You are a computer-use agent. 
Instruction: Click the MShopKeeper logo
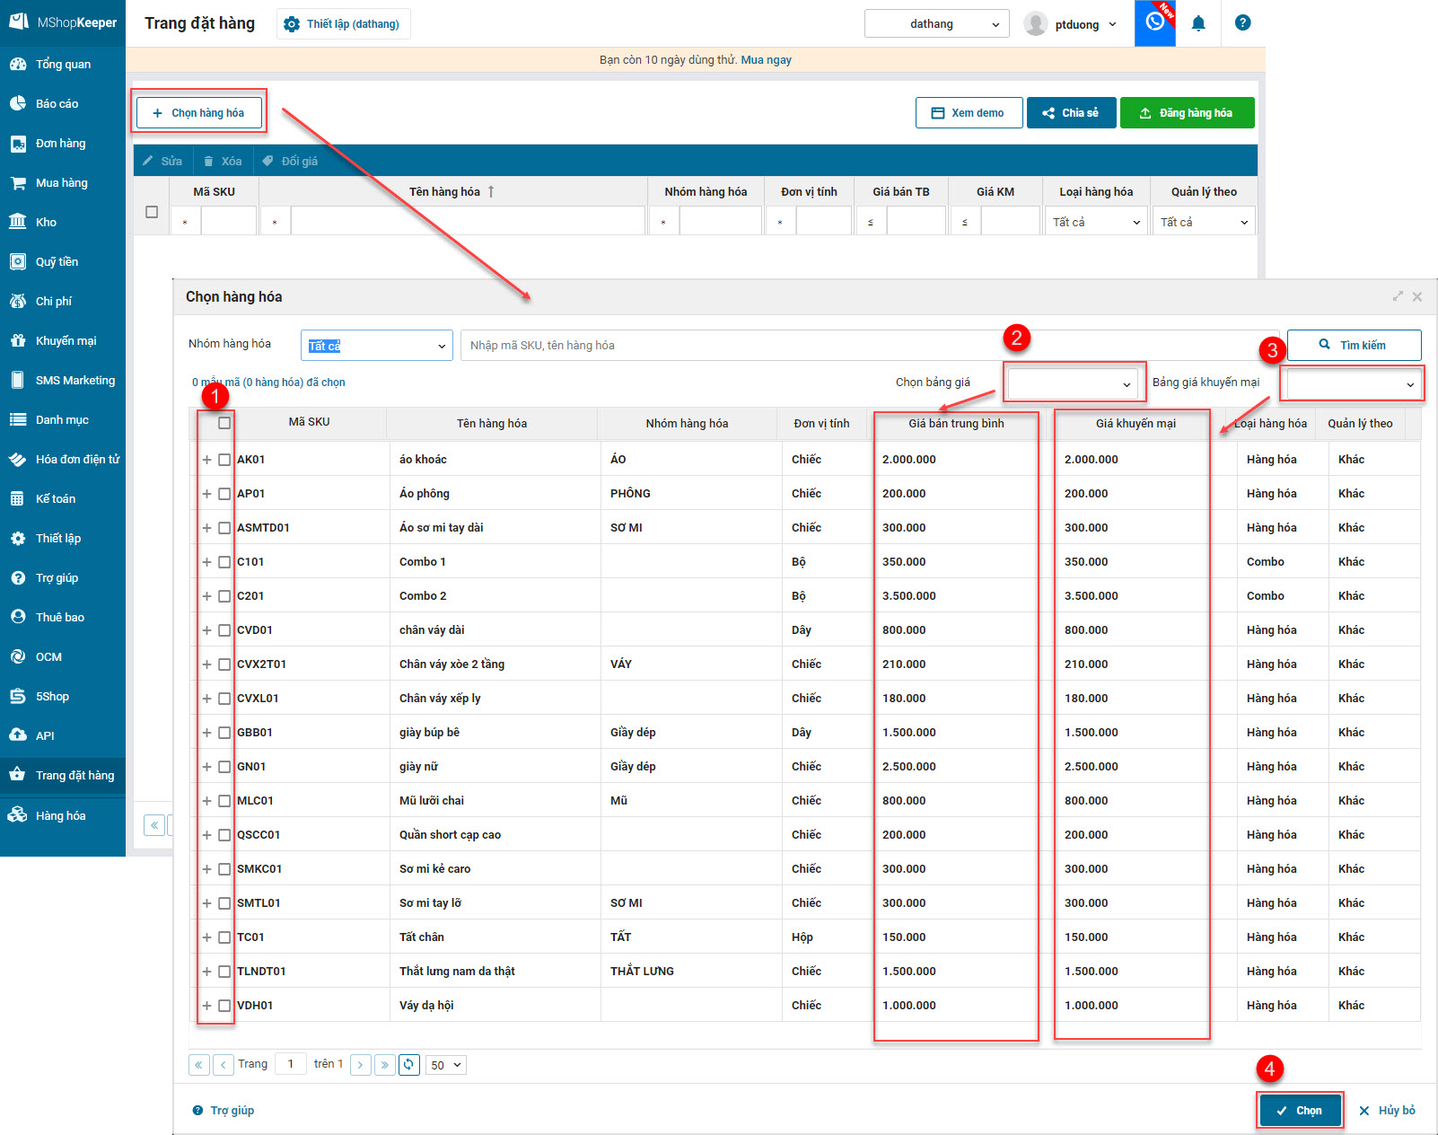pos(63,22)
